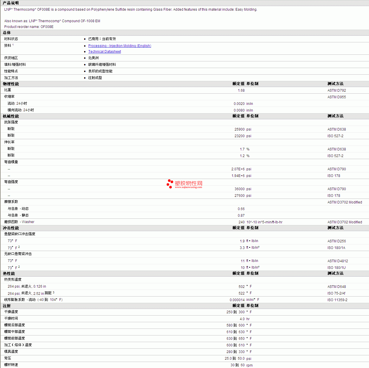Select the ASTM D792 test method
The width and height of the screenshot is (369, 368).
point(337,90)
